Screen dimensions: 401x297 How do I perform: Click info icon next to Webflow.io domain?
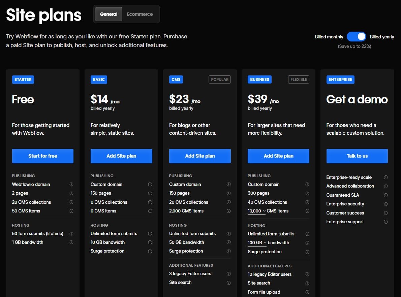click(x=71, y=185)
